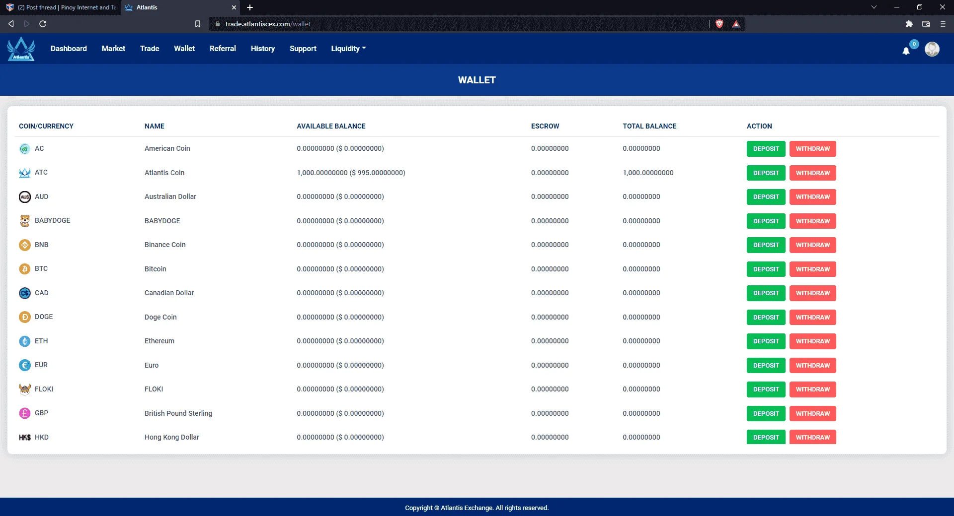Image resolution: width=954 pixels, height=516 pixels.
Task: Withdraw Canadian Dollar
Action: (x=812, y=293)
